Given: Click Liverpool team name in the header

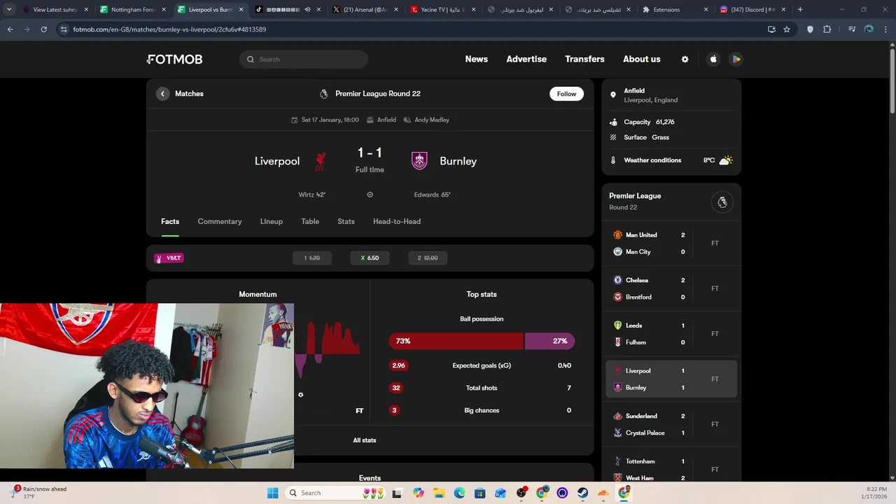Looking at the screenshot, I should point(277,161).
